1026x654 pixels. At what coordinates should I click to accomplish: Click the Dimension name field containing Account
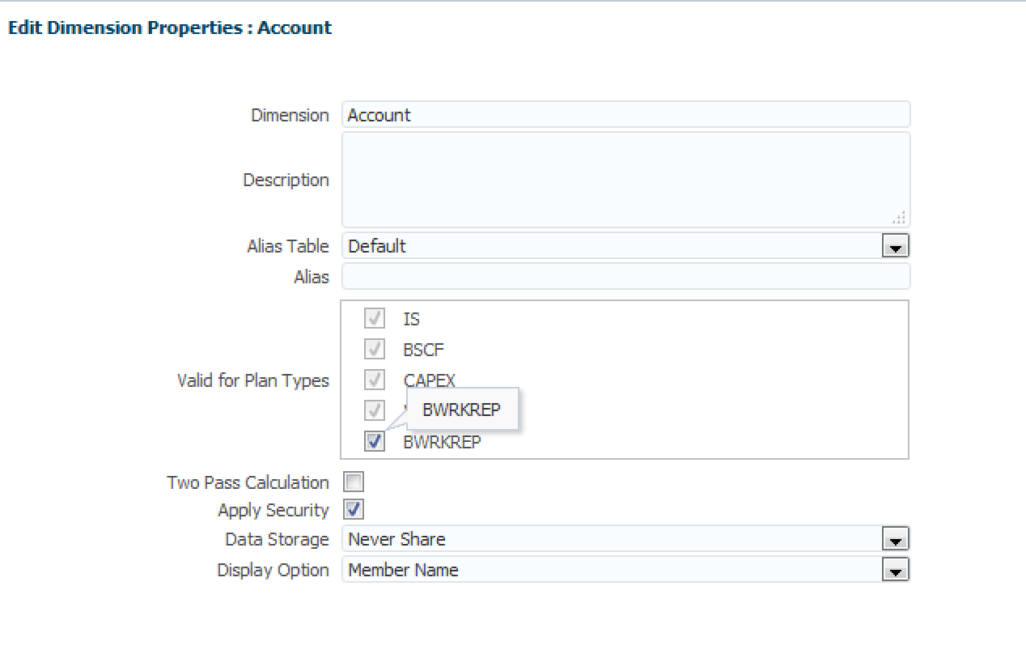pos(625,115)
